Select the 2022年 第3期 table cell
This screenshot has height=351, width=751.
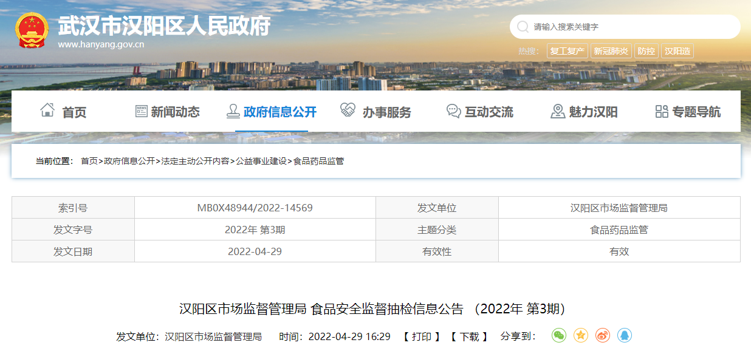255,230
